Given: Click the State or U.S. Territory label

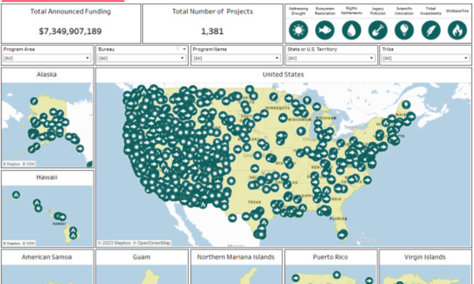Looking at the screenshot, I should pos(312,50).
